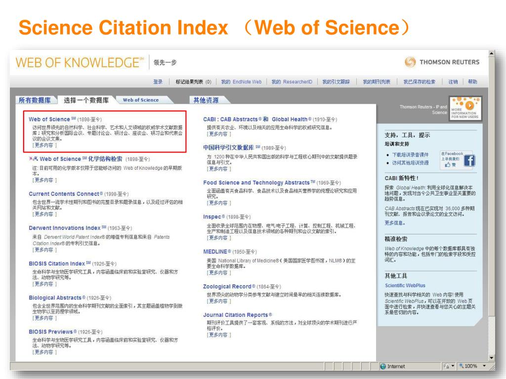Open 我的引文跟踪 link
The width and height of the screenshot is (506, 379).
(x=336, y=82)
